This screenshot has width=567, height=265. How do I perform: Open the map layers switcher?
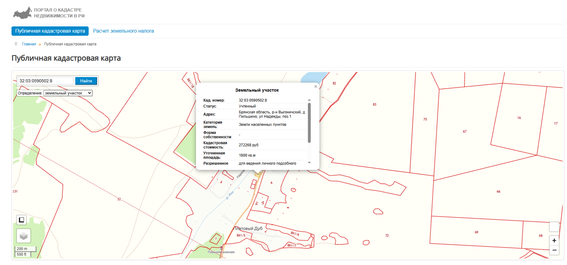pos(24,236)
